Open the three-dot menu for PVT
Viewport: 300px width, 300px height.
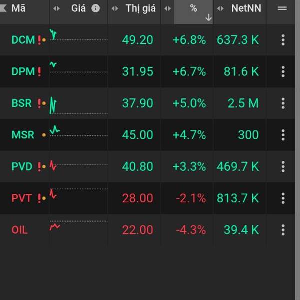pos(283,198)
